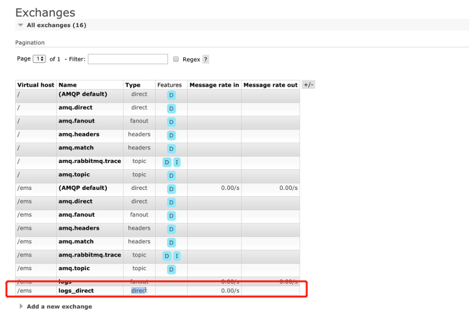469x313 pixels.
Task: Toggle table columns with +/- button
Action: (308, 85)
